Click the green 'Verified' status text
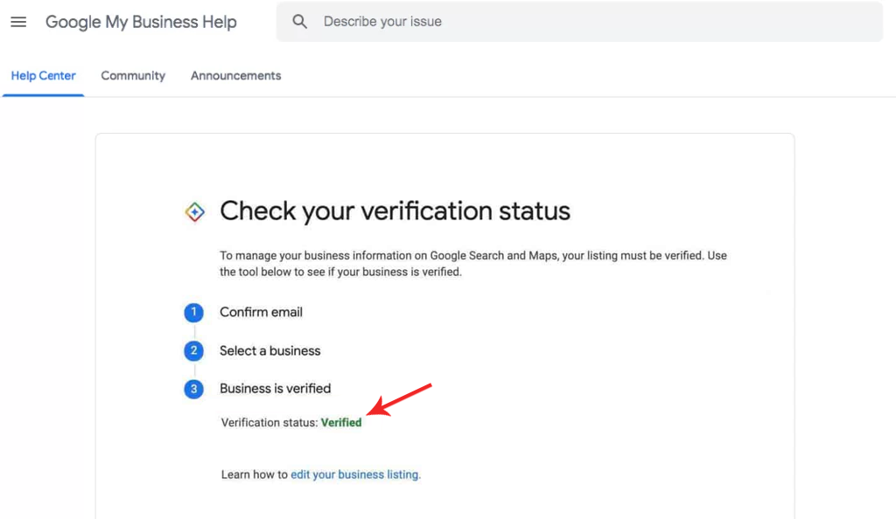This screenshot has width=896, height=519. point(341,423)
